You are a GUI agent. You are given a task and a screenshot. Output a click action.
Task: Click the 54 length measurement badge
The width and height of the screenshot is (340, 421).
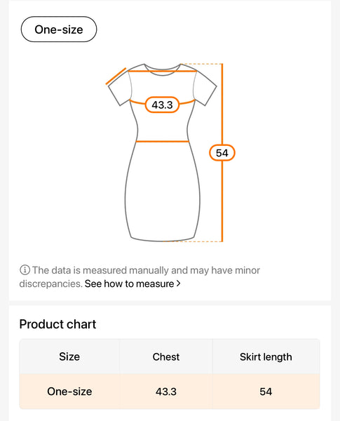222,153
